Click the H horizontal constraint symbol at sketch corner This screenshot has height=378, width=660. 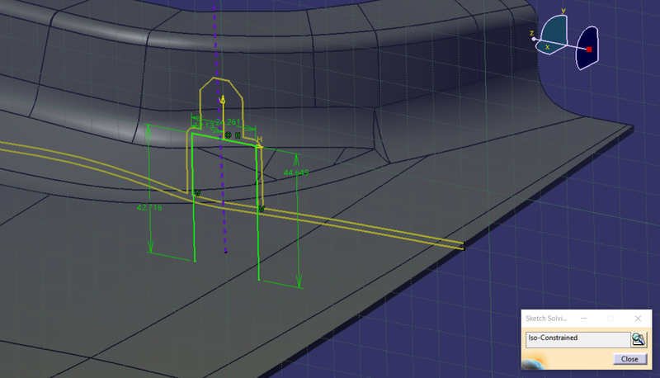click(259, 141)
